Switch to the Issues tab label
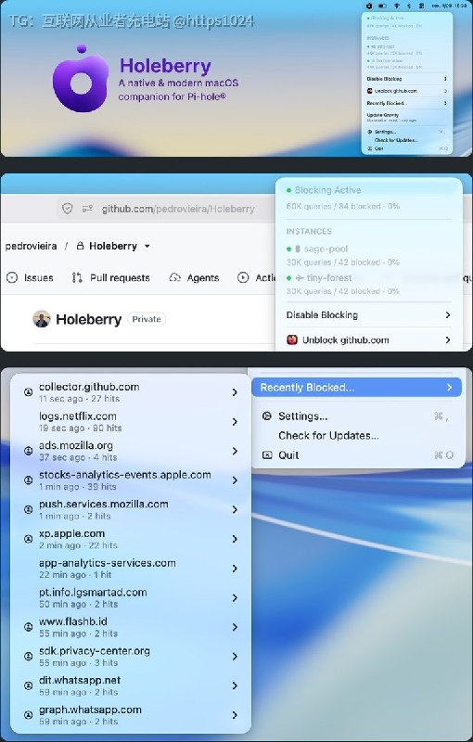The width and height of the screenshot is (473, 742). coord(39,277)
